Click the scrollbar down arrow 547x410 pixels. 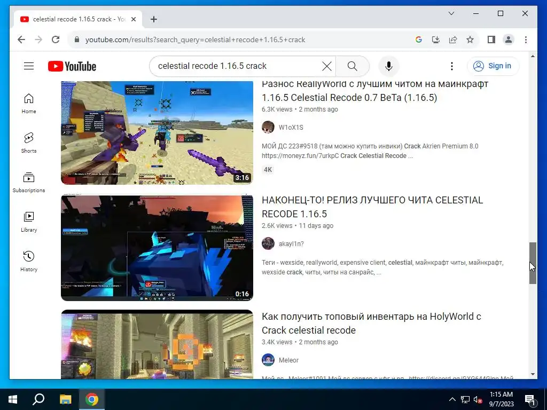tap(533, 374)
